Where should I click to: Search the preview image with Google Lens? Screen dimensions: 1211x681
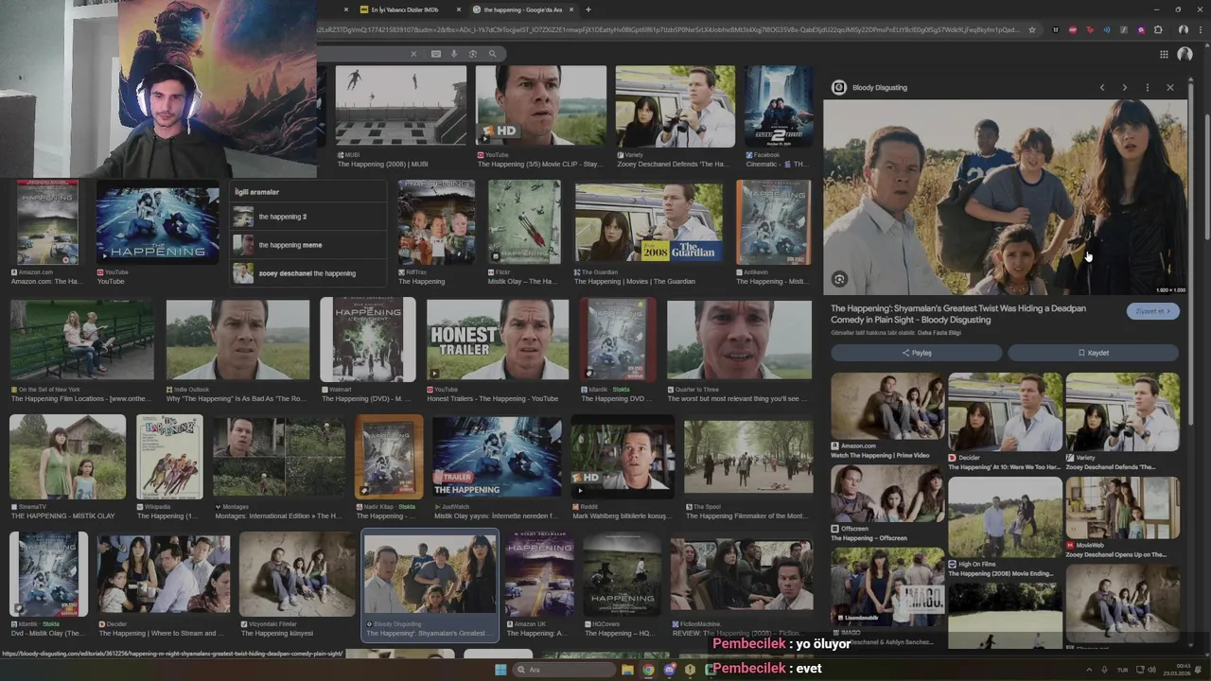(839, 279)
